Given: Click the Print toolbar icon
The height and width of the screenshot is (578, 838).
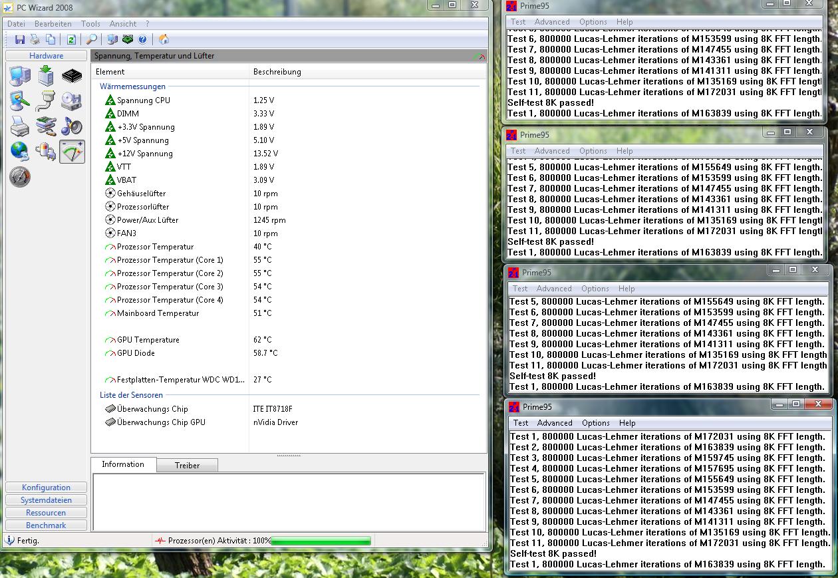Looking at the screenshot, I should pyautogui.click(x=35, y=40).
